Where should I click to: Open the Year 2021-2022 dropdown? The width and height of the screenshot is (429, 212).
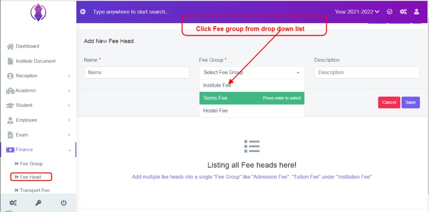[357, 12]
